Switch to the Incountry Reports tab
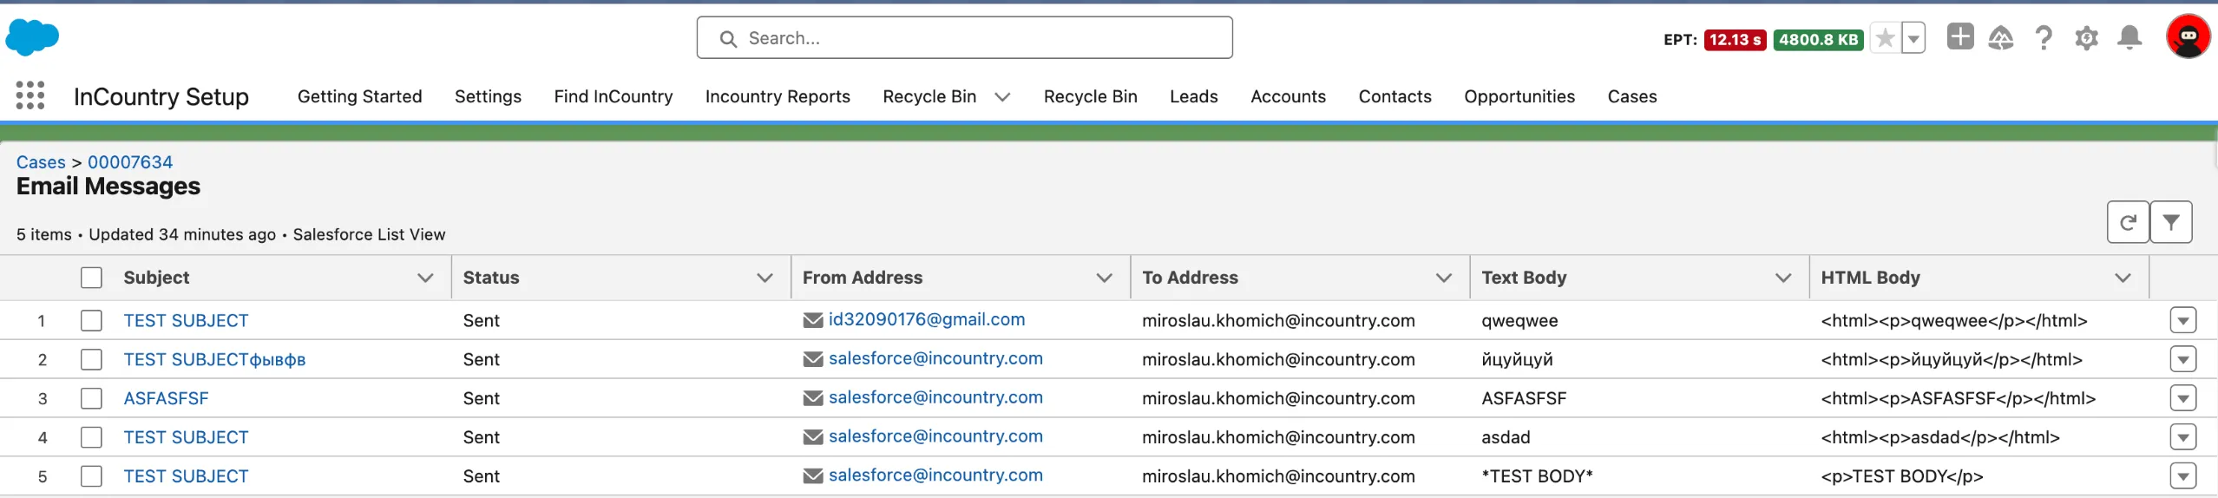Viewport: 2218px width, 498px height. (777, 96)
